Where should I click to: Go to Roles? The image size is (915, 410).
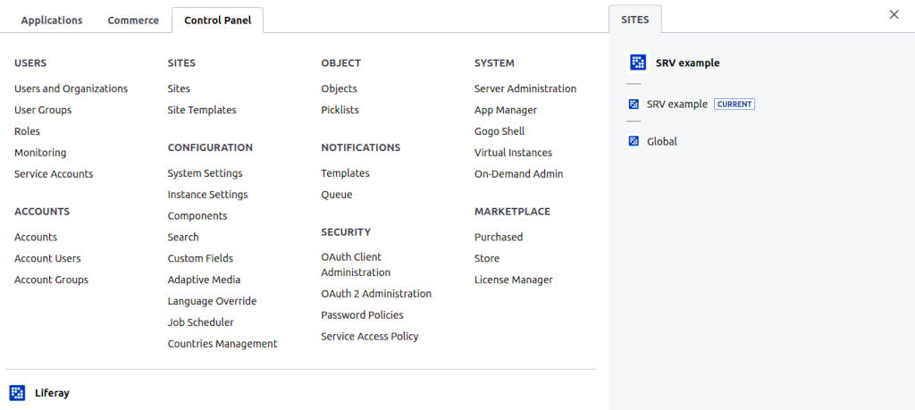(x=28, y=131)
